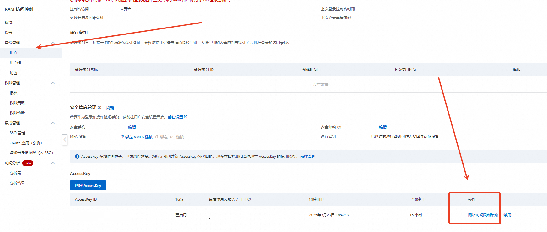
Task: Collapse the 集成管理 section
Action: (x=53, y=123)
